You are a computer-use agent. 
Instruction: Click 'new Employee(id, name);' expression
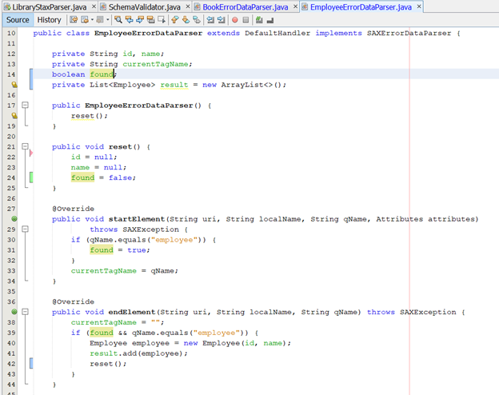(x=237, y=343)
